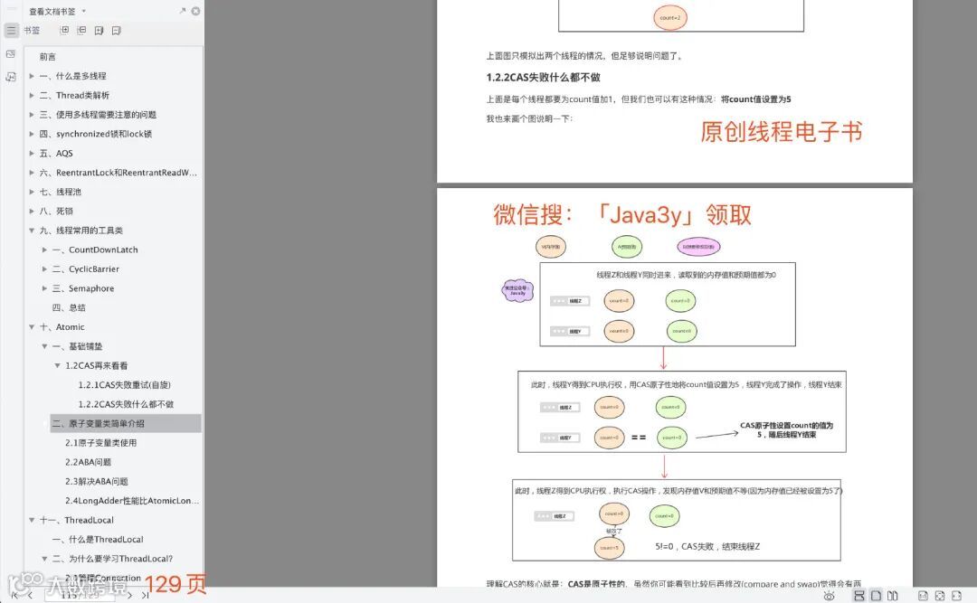977x603 pixels.
Task: Expand 四、synchronized锁和lock锁 bookmark
Action: point(32,134)
